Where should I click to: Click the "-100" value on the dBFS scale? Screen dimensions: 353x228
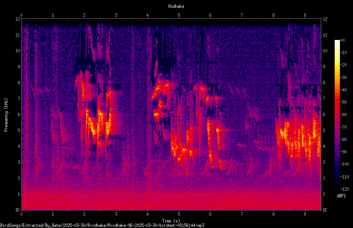[x=345, y=164]
